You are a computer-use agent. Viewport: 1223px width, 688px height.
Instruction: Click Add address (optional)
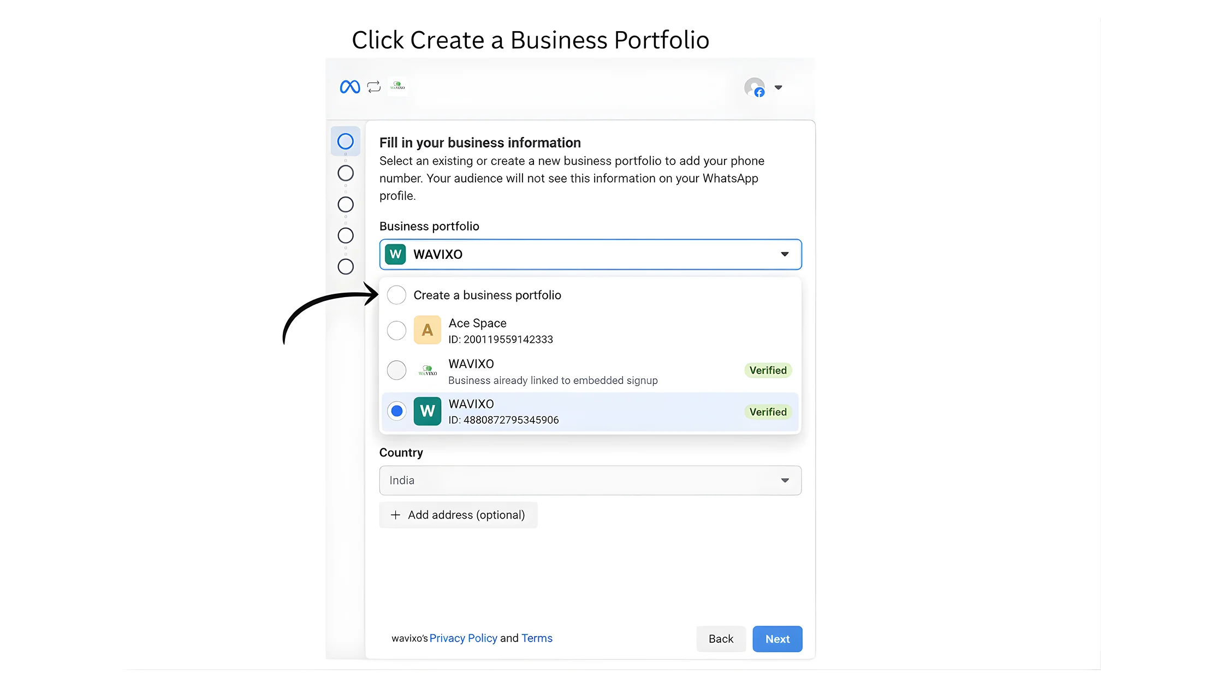click(x=458, y=515)
